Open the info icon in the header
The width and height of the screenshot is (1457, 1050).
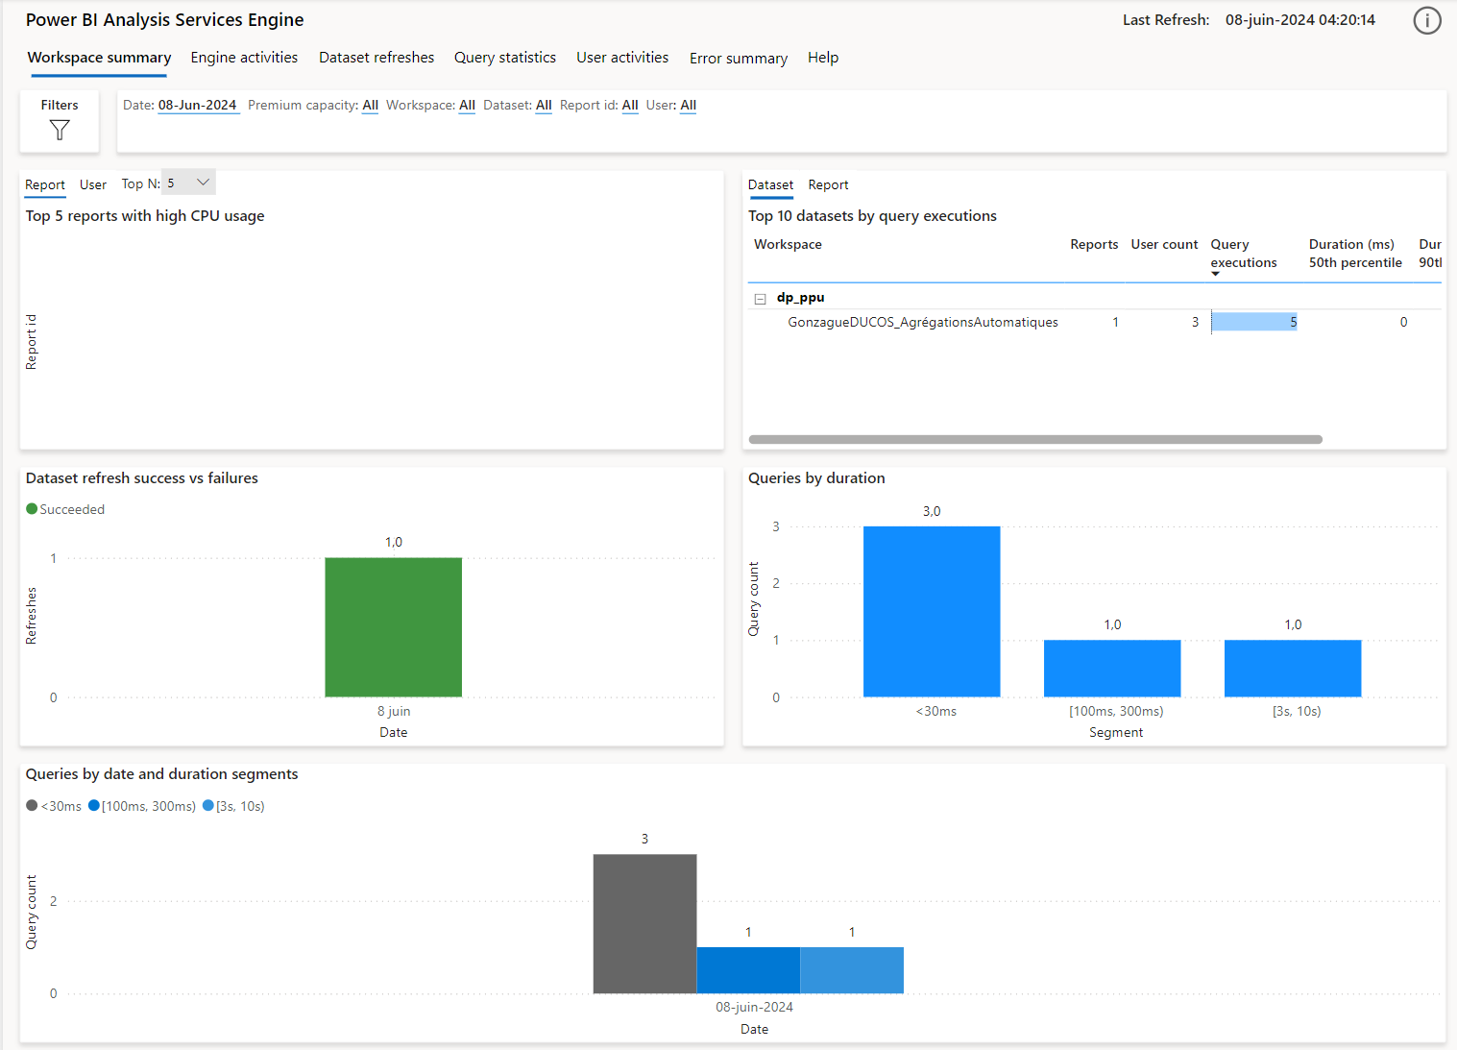coord(1427,20)
